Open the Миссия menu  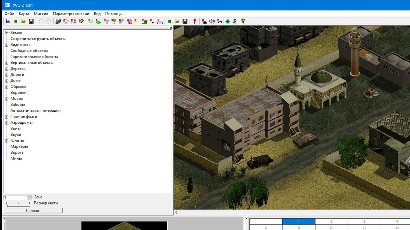(x=41, y=14)
